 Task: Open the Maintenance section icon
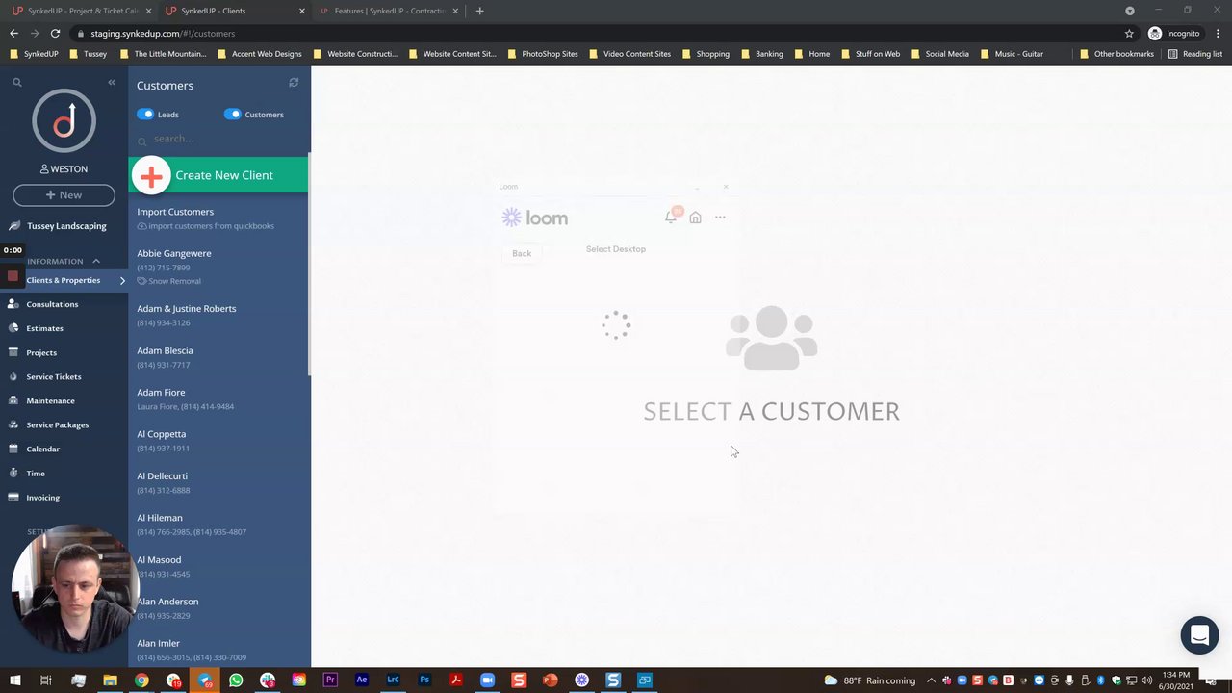coord(13,400)
